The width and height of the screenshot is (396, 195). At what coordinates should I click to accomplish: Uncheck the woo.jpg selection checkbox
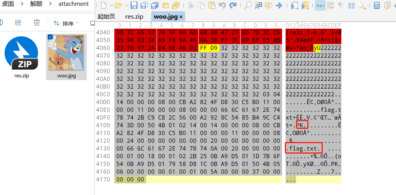click(50, 37)
